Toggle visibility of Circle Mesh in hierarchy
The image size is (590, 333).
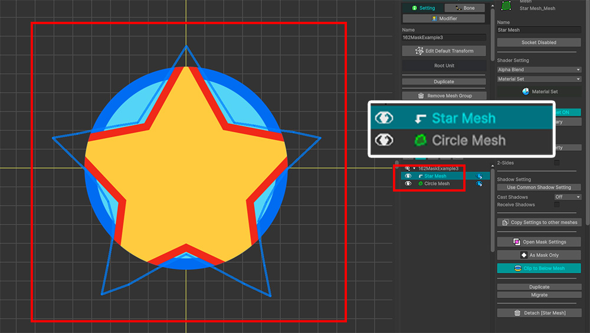[408, 184]
